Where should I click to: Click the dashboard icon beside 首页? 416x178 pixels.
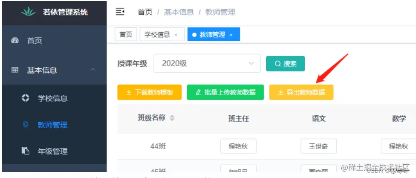pos(15,40)
